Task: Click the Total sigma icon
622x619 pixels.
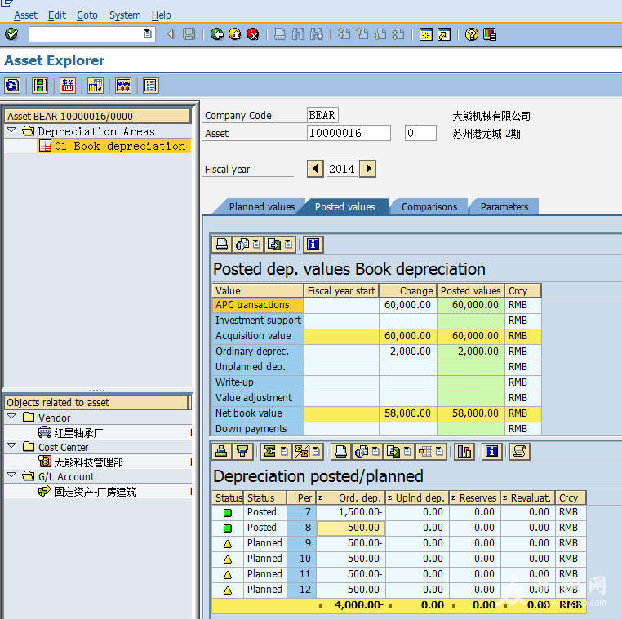Action: pyautogui.click(x=270, y=451)
